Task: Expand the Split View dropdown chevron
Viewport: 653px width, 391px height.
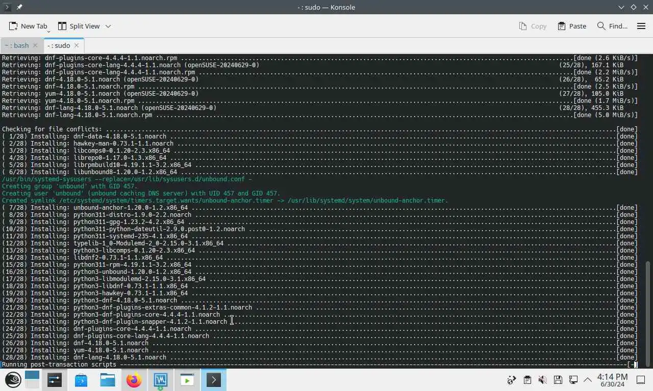Action: pyautogui.click(x=108, y=26)
